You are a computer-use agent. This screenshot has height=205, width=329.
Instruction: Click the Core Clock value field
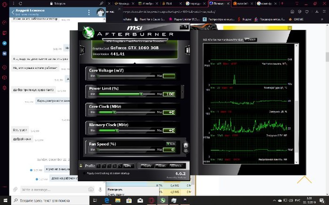pos(169,113)
